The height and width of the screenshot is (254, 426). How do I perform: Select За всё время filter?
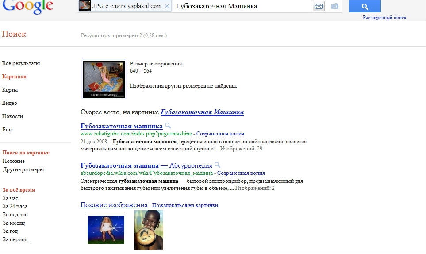click(19, 190)
